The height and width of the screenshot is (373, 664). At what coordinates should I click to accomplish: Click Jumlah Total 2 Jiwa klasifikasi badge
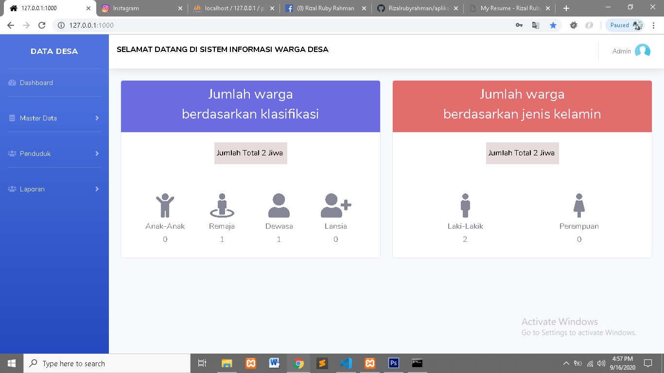tap(250, 153)
